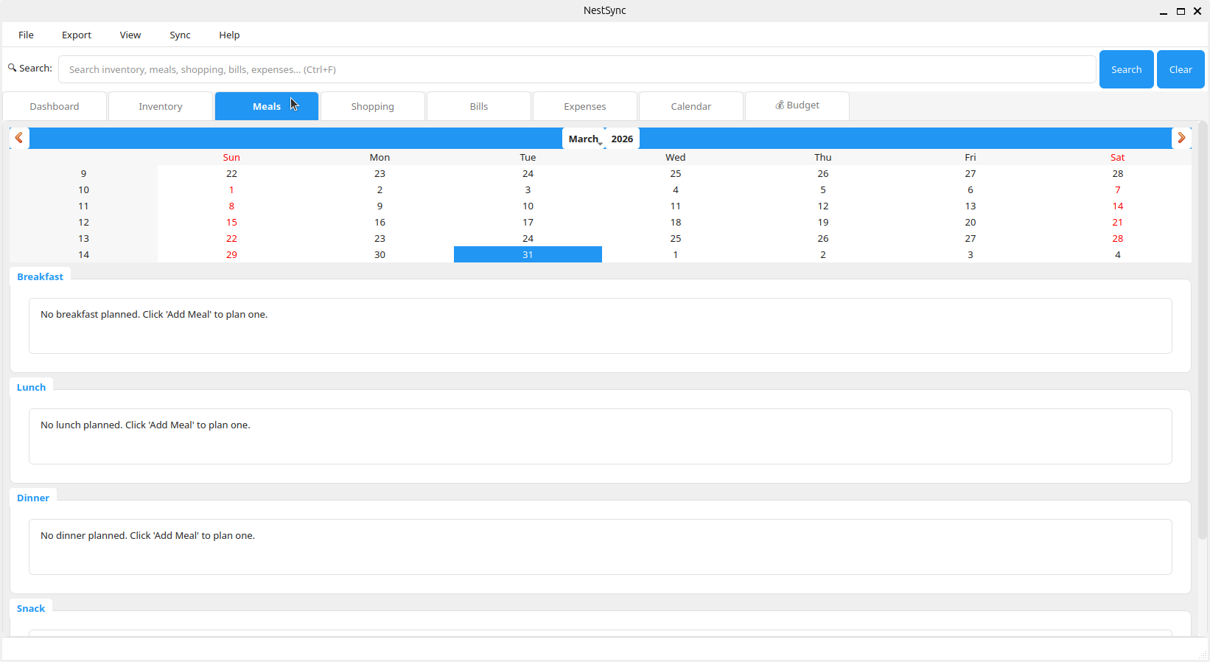
Task: Open the Inventory tab
Action: click(161, 106)
